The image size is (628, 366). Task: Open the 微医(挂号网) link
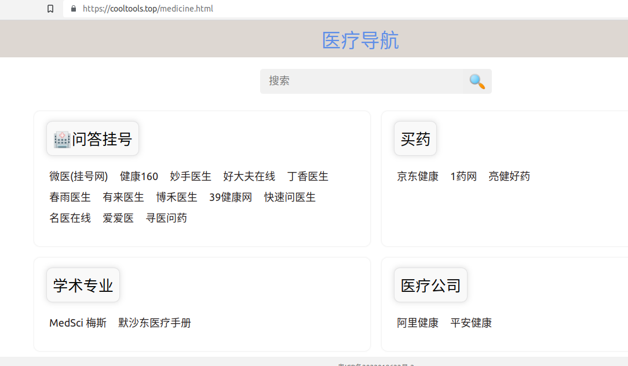[x=79, y=176]
